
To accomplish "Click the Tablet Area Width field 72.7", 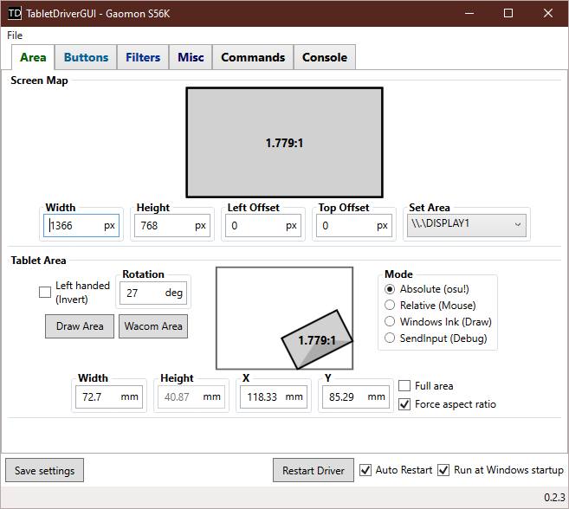I will [x=109, y=396].
